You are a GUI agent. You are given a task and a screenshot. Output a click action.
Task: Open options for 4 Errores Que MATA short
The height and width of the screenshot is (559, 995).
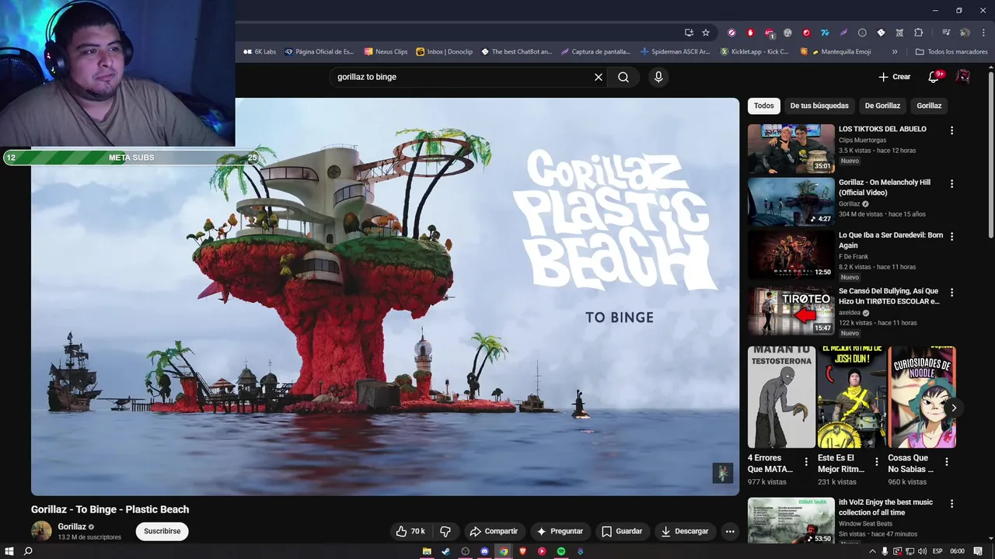point(806,461)
